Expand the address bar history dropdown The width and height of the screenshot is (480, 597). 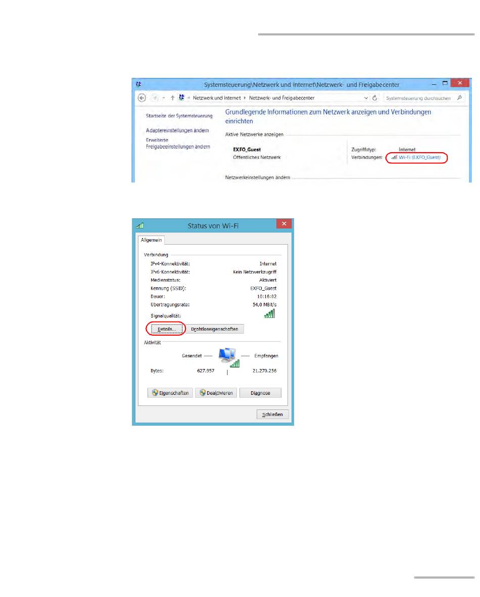pos(366,98)
